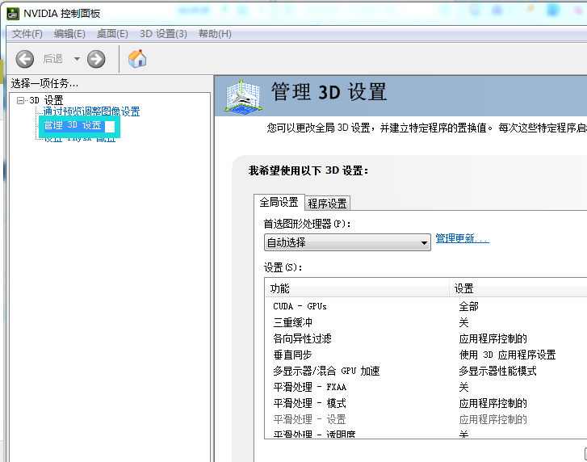Open the 3D 设置(3) menu

tap(163, 34)
